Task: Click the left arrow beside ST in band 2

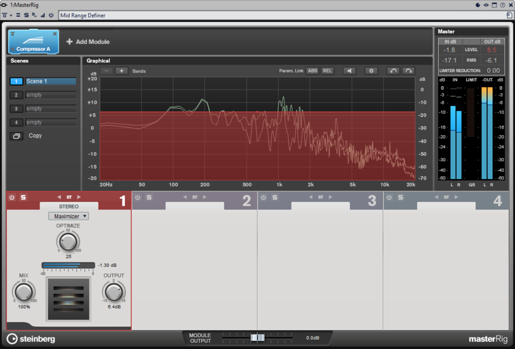Action: (x=185, y=197)
